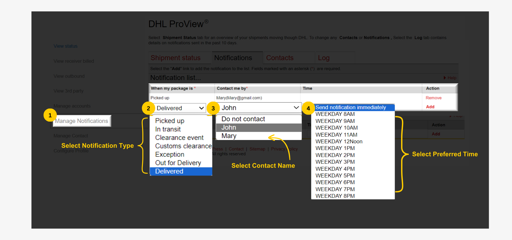Select WEEKDAY 12Noon time option

[x=353, y=141]
